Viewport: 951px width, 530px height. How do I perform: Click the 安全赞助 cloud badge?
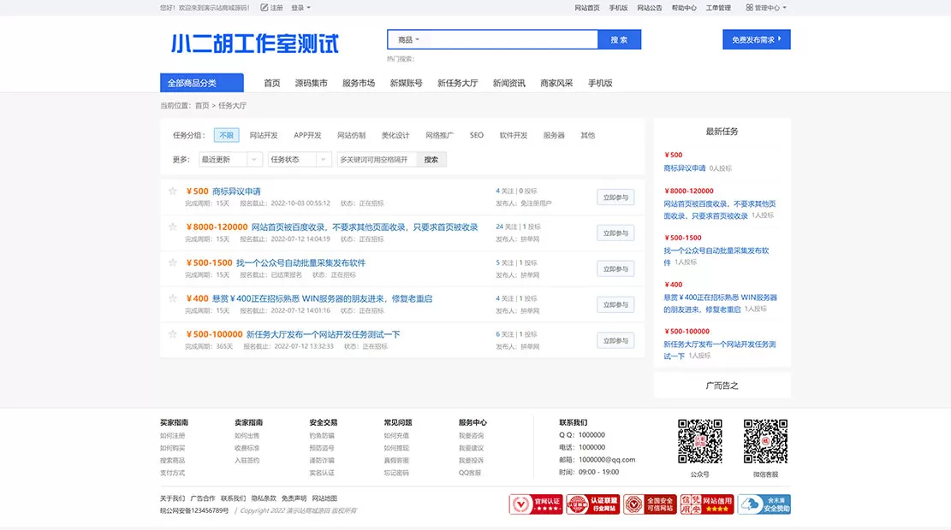(x=764, y=504)
